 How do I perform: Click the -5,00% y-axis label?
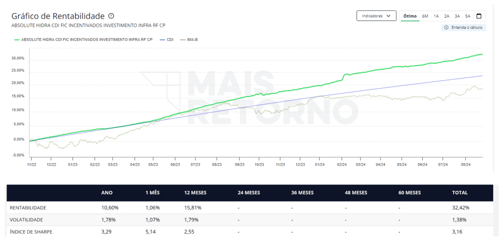point(18,155)
